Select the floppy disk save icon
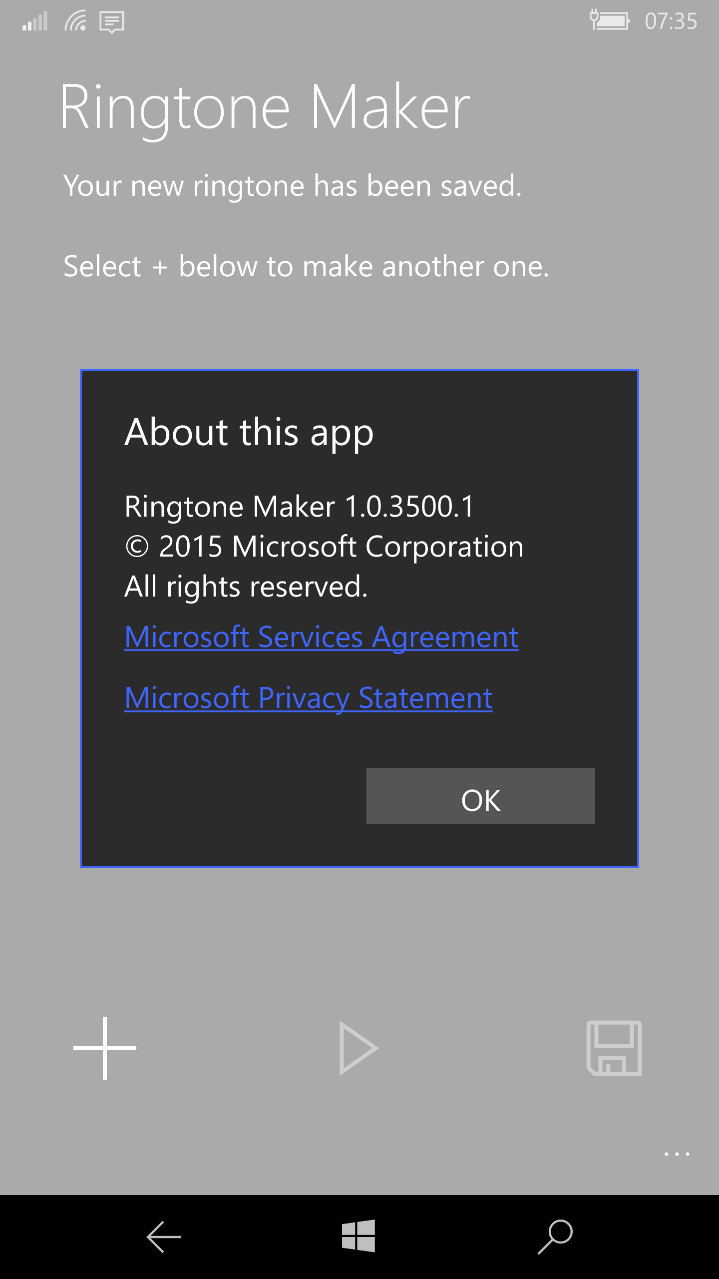 [x=614, y=1048]
